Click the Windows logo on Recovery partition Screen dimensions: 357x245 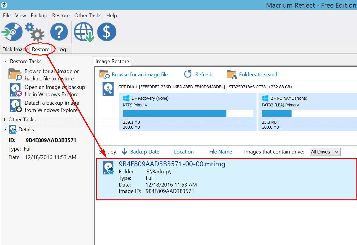click(126, 98)
